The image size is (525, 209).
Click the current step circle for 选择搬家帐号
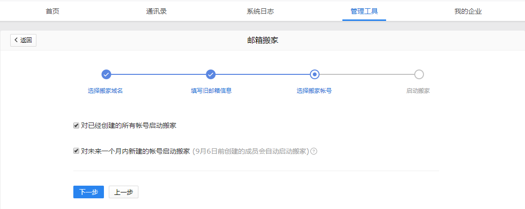point(315,74)
